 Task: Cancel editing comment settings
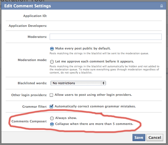[155, 138]
